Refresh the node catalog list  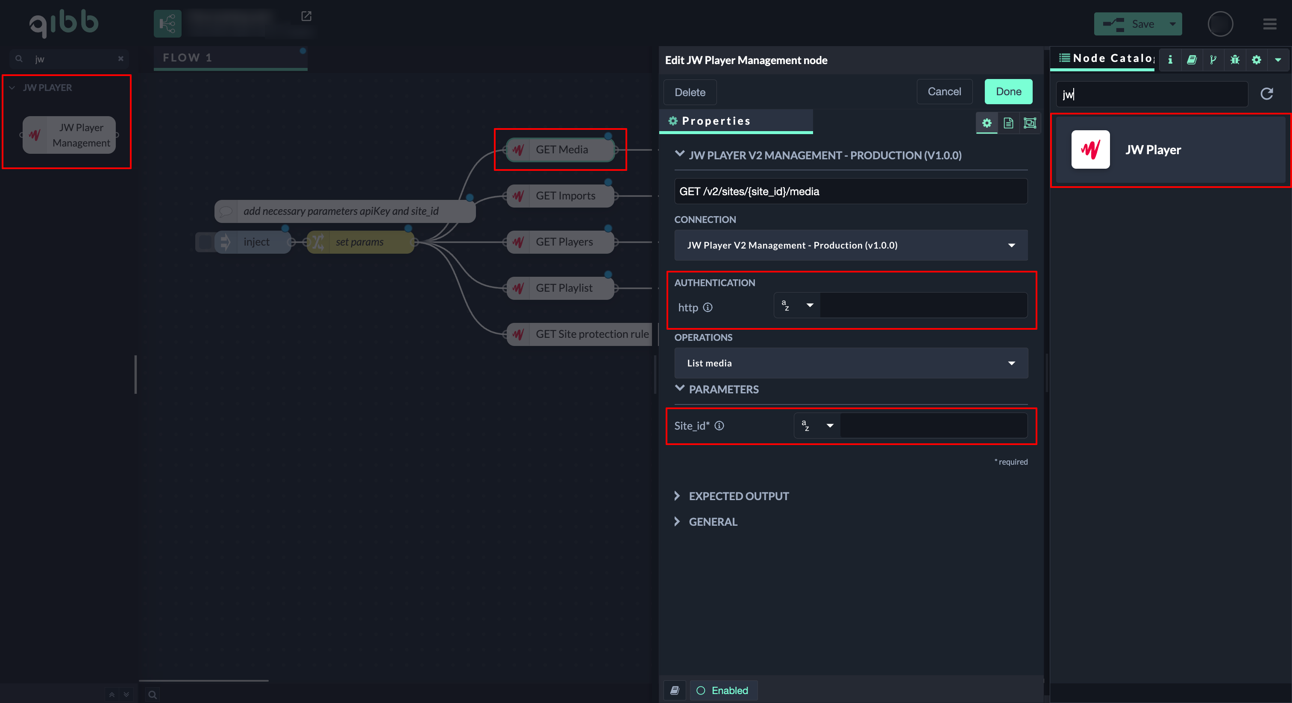click(1267, 94)
